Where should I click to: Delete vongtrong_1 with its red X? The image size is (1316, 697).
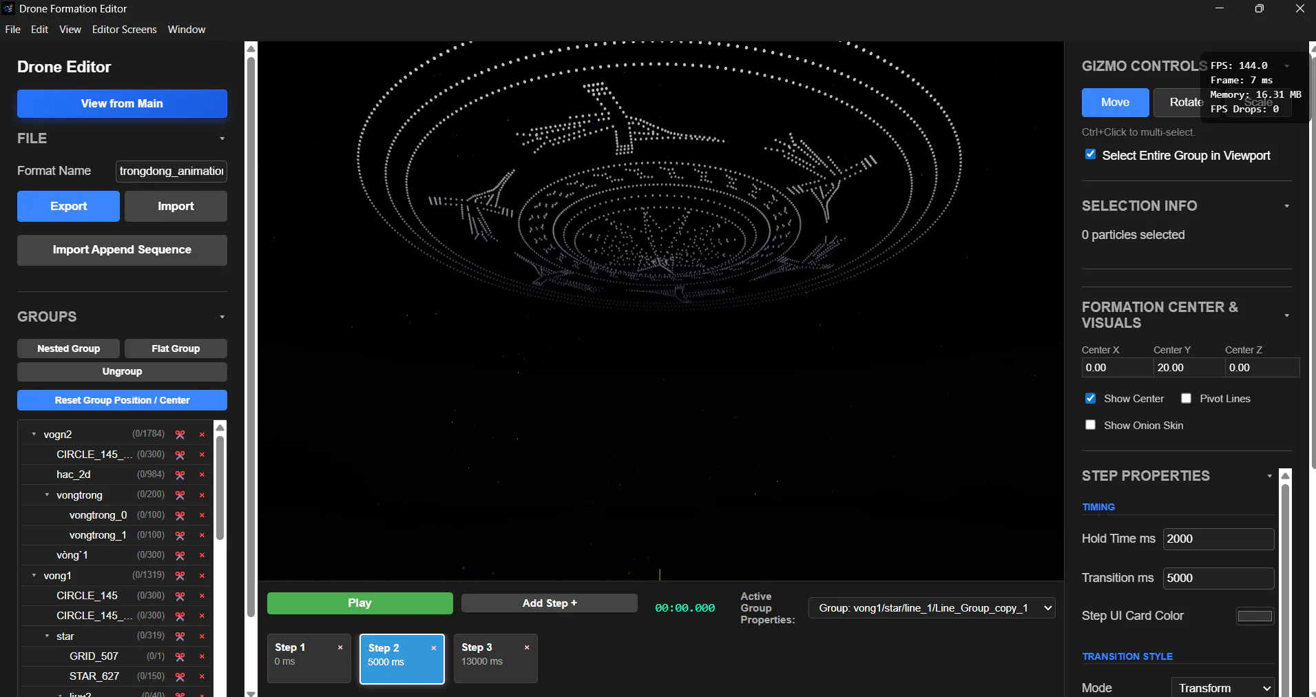(x=202, y=536)
